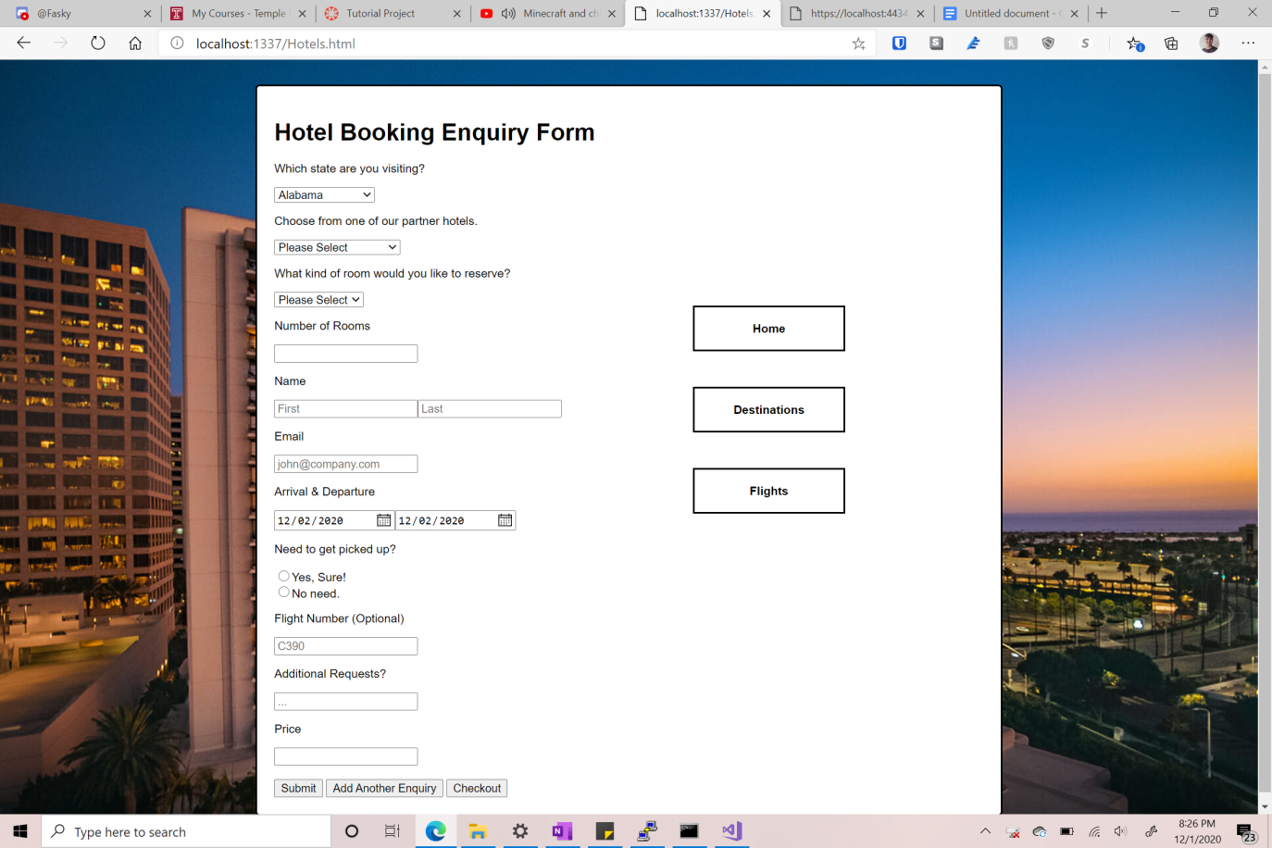The image size is (1272, 848).
Task: Mute the Minecraft tab audio icon
Action: click(508, 14)
